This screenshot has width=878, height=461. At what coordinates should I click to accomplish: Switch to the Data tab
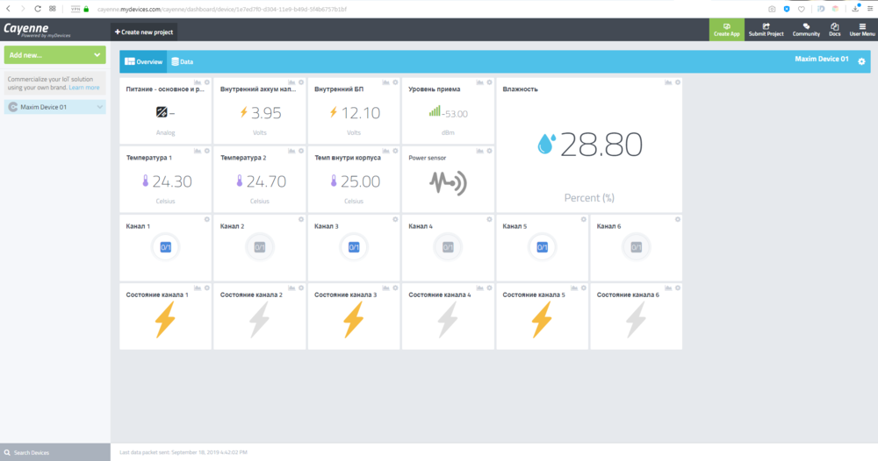tap(183, 62)
